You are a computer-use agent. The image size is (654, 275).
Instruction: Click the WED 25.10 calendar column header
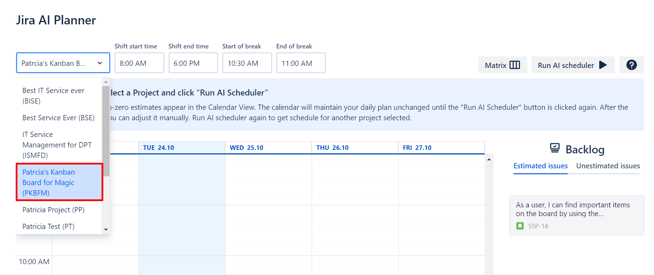(268, 147)
